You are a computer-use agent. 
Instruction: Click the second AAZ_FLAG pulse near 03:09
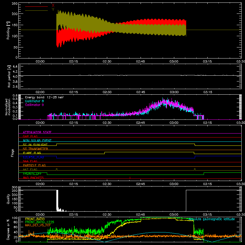pyautogui.click(x=195, y=170)
